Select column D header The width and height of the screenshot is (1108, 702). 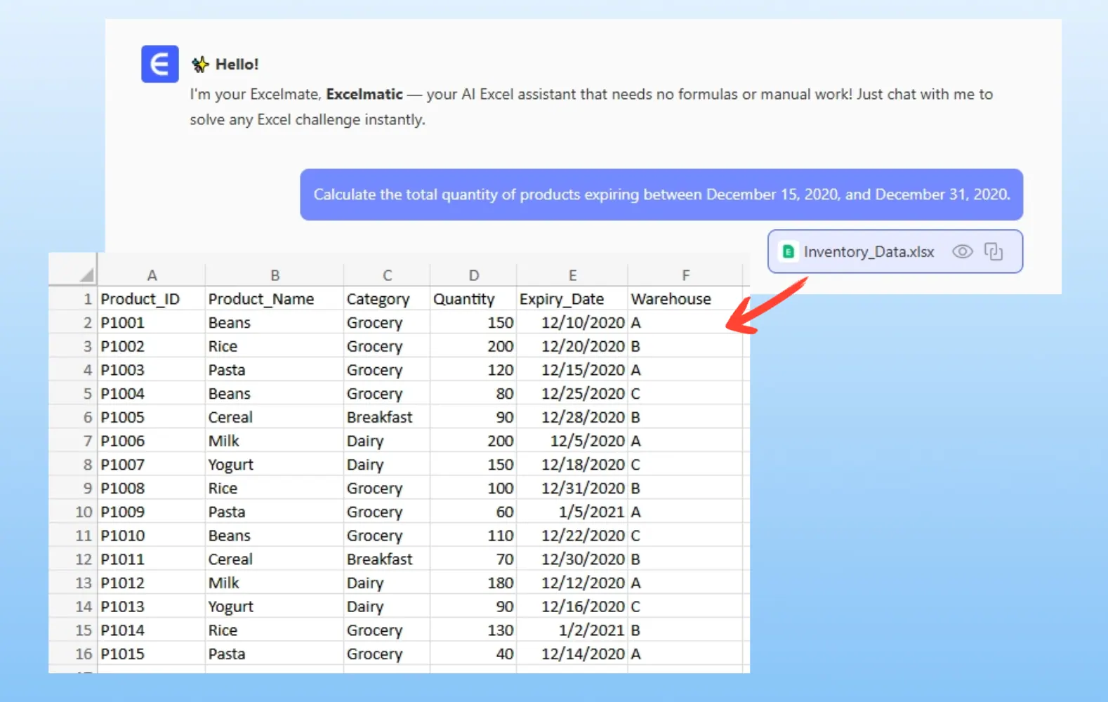[x=473, y=275]
